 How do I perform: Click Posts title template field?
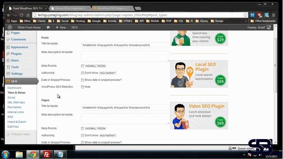click(125, 45)
